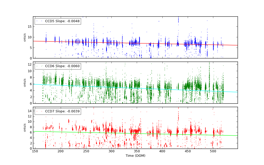Click the green marker in CCD6 legend
This screenshot has width=264, height=165.
40,66
